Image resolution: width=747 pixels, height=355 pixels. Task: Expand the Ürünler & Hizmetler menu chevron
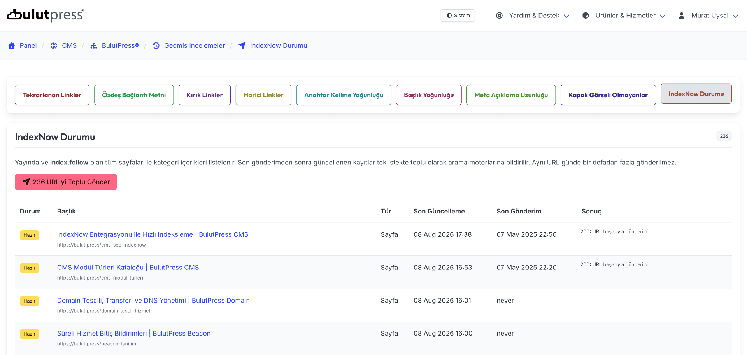tap(663, 16)
